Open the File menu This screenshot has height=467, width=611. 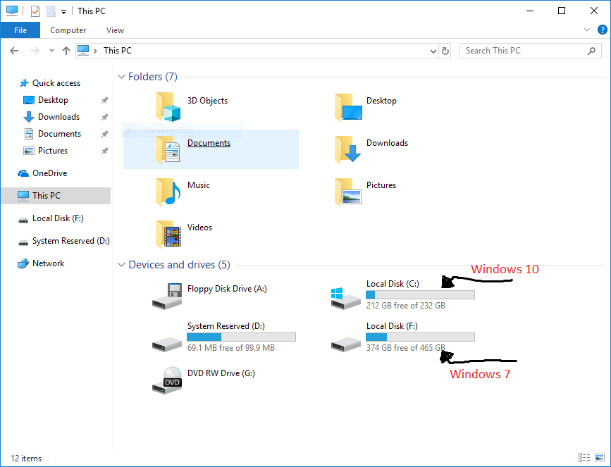pos(20,30)
